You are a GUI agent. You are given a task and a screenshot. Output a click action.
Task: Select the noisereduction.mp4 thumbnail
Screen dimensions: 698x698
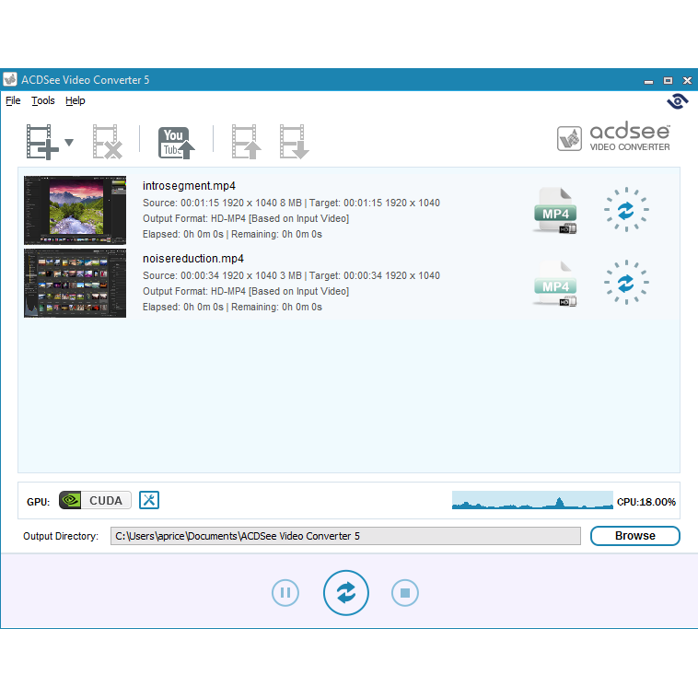coord(75,283)
